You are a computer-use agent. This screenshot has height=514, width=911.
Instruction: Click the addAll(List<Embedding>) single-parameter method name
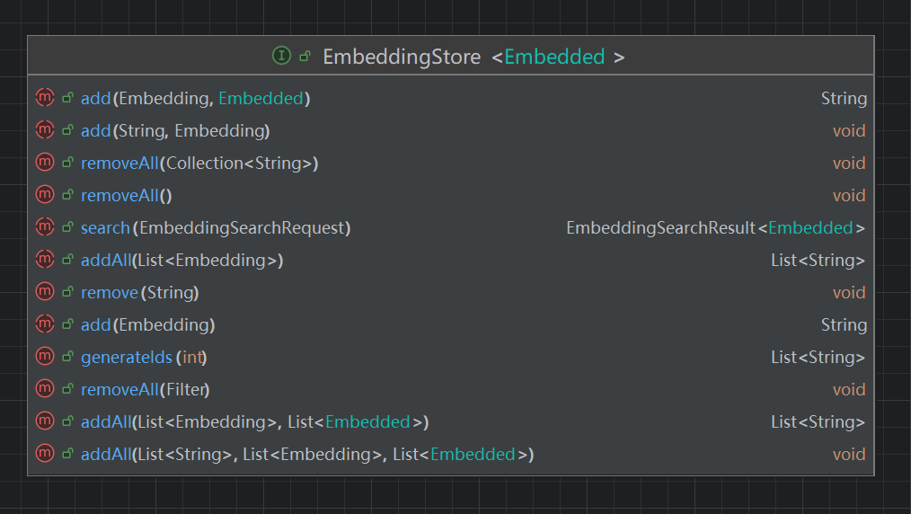click(x=106, y=260)
